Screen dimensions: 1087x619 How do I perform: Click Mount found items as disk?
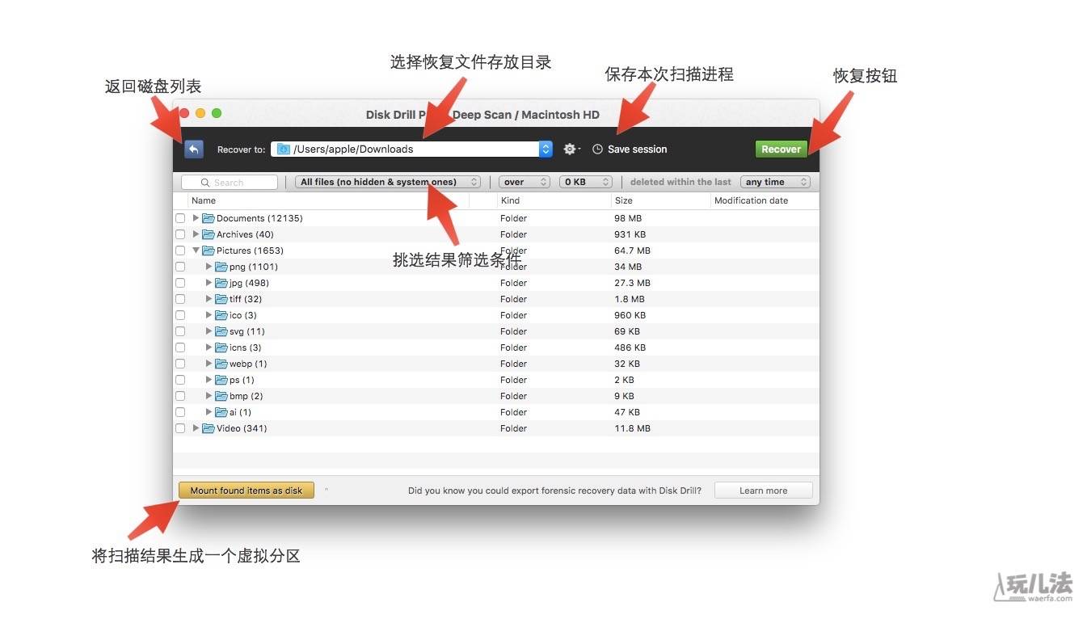click(246, 490)
